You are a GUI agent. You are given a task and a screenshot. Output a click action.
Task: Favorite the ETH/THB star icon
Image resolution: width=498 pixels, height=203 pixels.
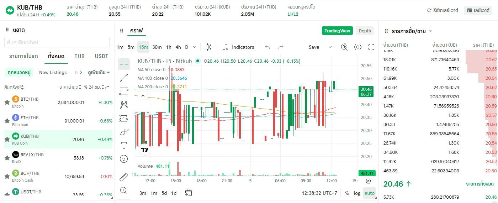coord(7,121)
